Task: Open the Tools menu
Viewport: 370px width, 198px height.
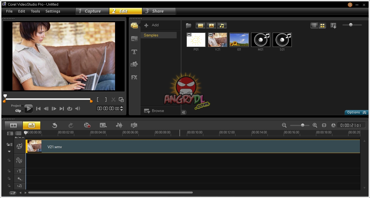Action: (x=35, y=11)
